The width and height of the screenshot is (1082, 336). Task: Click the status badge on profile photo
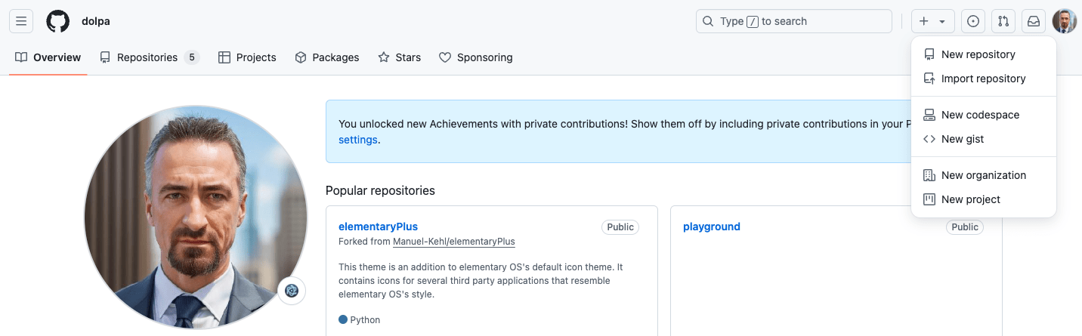pyautogui.click(x=292, y=291)
